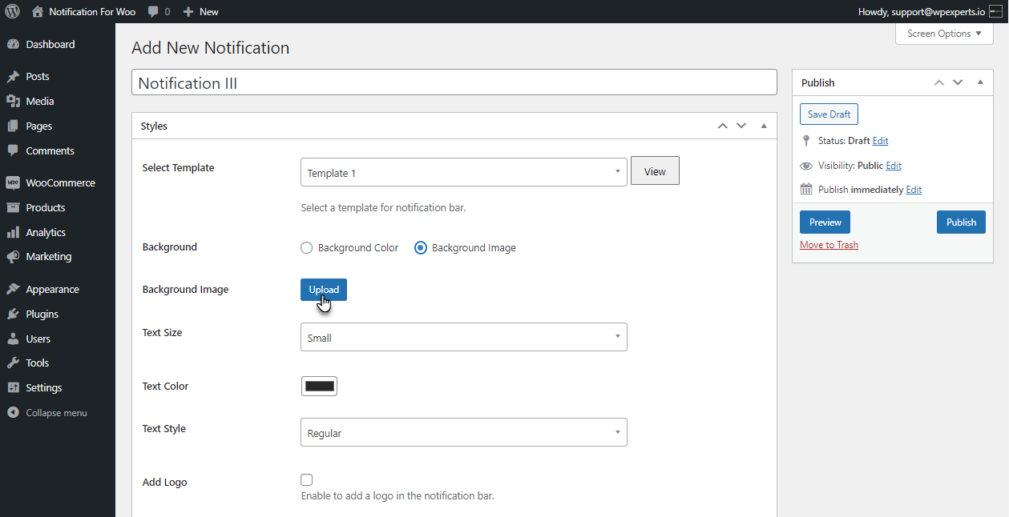The height and width of the screenshot is (517, 1009).
Task: Click the Publish calendar icon
Action: click(806, 190)
